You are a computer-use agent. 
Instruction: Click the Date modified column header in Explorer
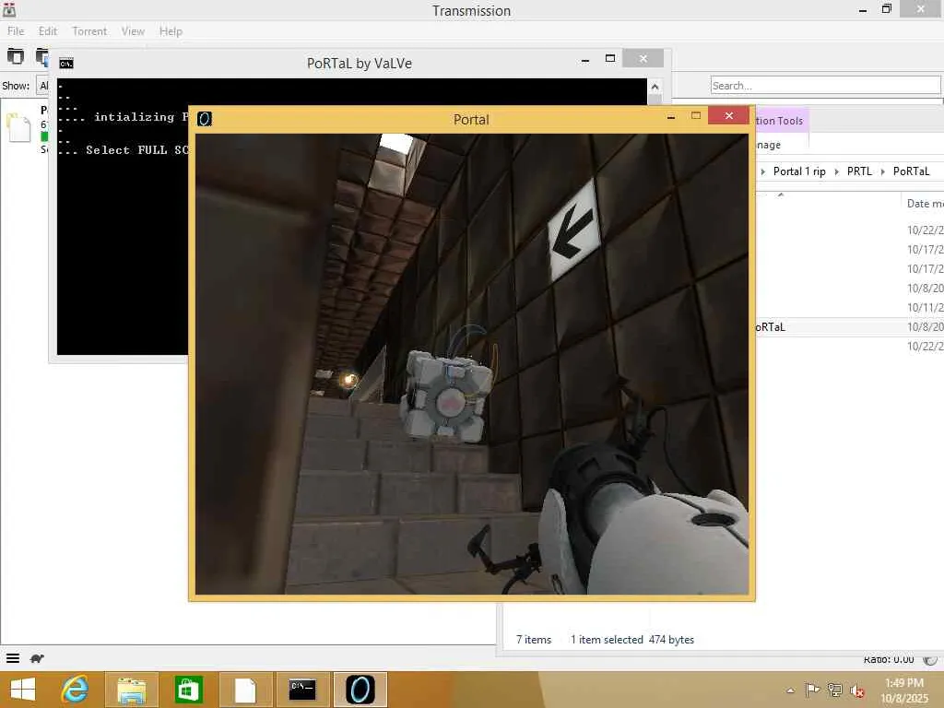click(924, 204)
